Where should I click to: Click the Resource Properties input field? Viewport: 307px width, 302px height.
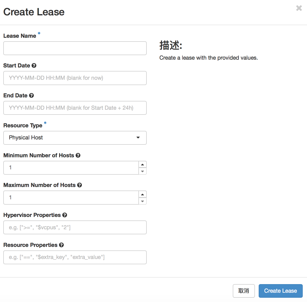tap(75, 257)
